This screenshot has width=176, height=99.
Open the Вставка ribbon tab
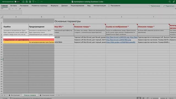[x=13, y=5]
